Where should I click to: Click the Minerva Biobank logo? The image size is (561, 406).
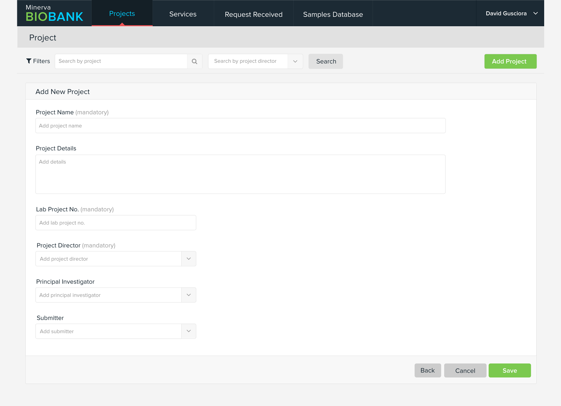(54, 13)
